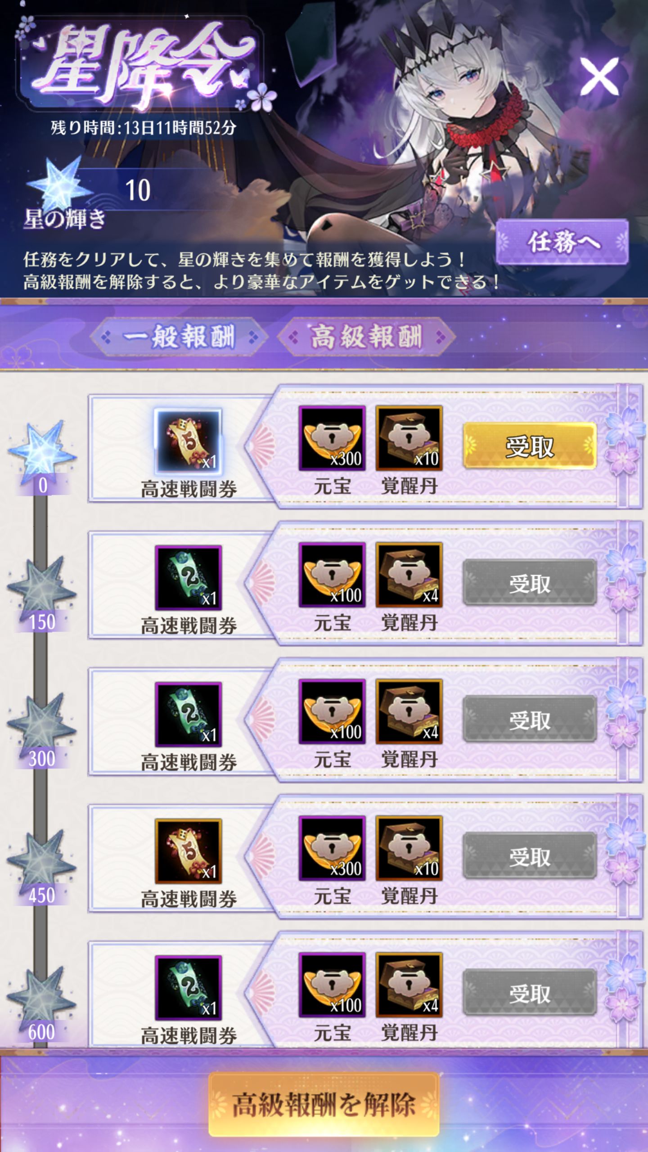Tap the locked 覚醒丹 x10 at tier 450

tap(409, 848)
